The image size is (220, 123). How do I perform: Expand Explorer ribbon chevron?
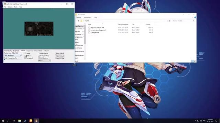(192, 17)
